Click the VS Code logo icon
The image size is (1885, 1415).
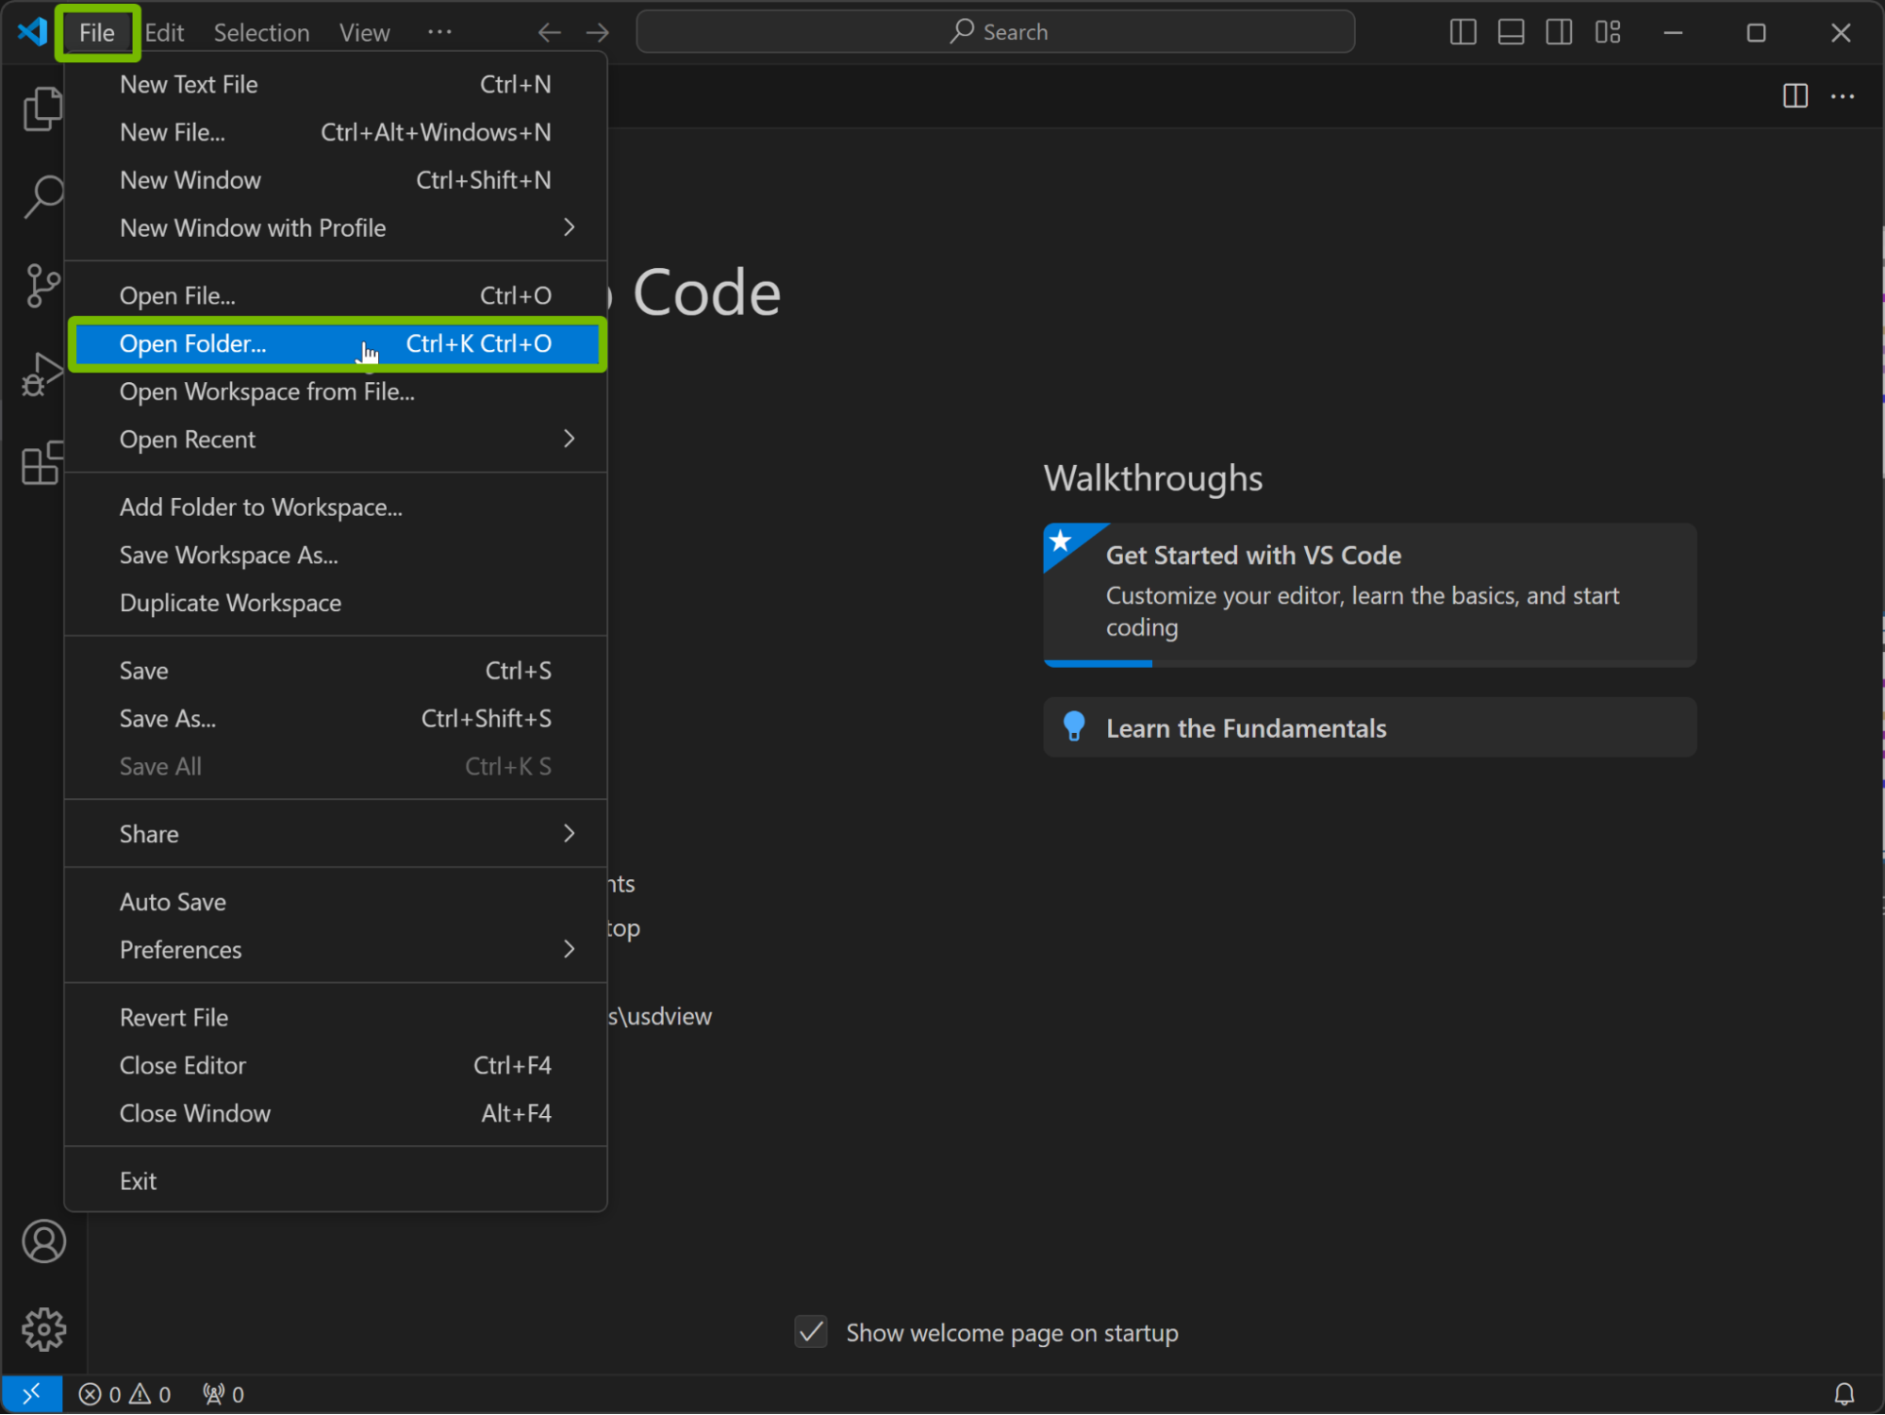[x=32, y=31]
